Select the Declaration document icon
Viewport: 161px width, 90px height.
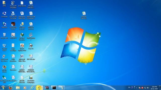coord(13,78)
